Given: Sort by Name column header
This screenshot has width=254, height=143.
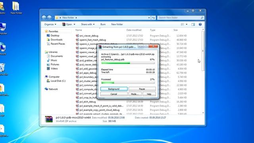Looking at the screenshot, I should click(79, 30).
